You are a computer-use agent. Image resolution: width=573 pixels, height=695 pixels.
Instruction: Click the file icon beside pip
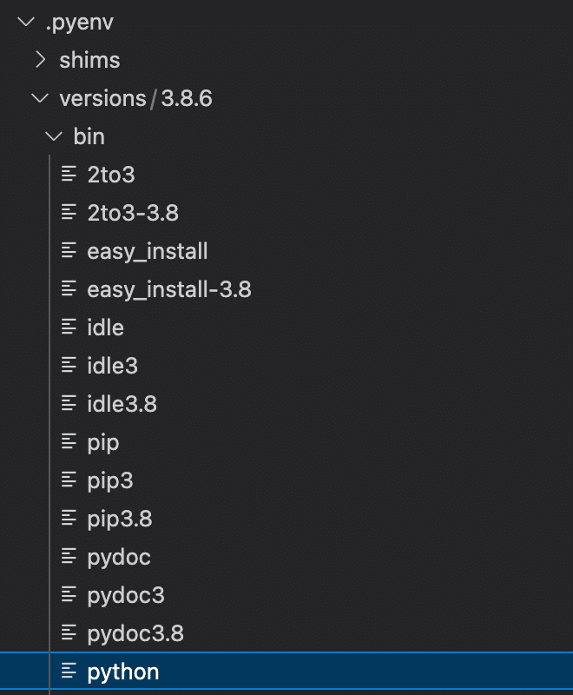pos(69,441)
